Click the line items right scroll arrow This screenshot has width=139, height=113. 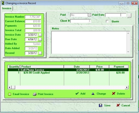click(x=127, y=87)
